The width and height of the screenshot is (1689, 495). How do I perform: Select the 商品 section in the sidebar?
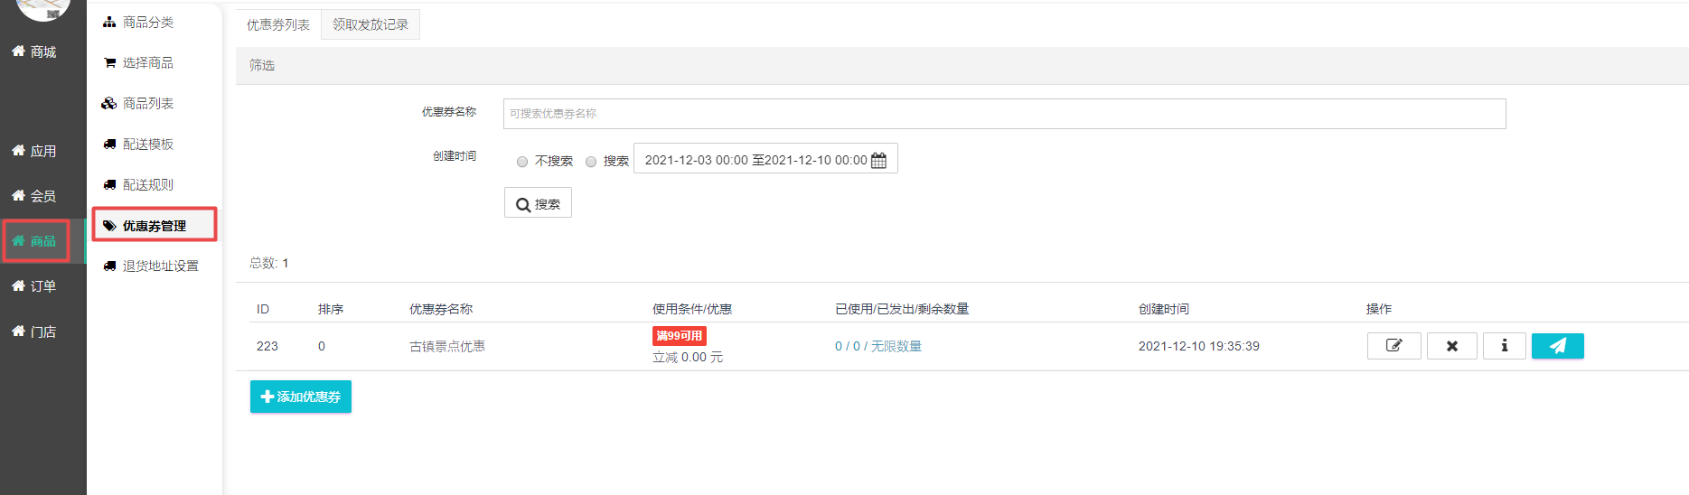34,241
